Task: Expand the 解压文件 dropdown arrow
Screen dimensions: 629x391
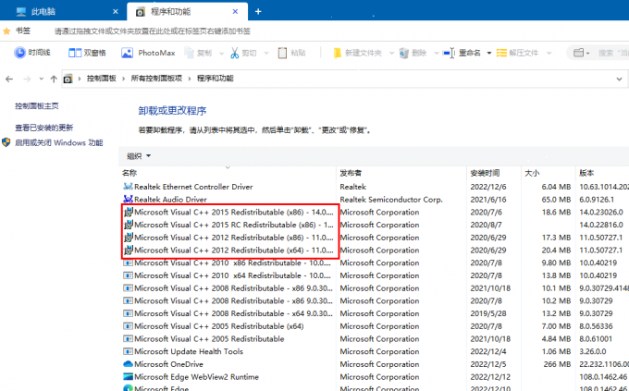Action: [x=549, y=53]
